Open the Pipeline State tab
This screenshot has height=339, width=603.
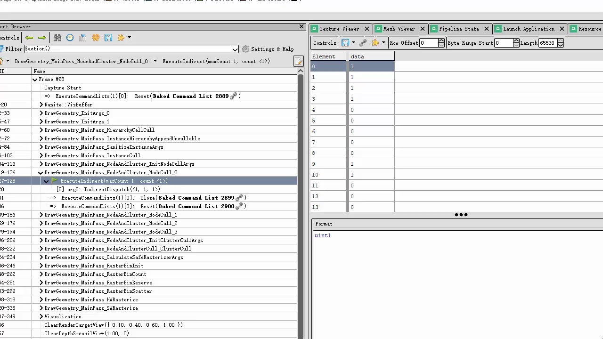(x=458, y=29)
